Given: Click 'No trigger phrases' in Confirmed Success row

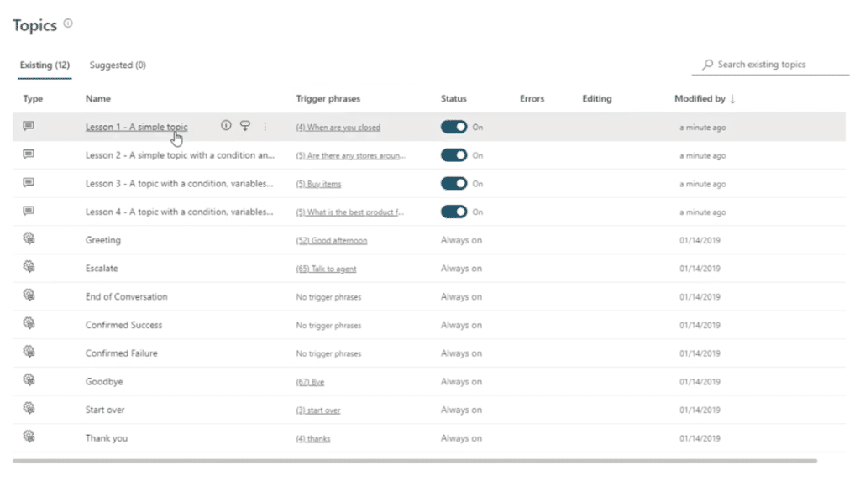Looking at the screenshot, I should (x=328, y=325).
